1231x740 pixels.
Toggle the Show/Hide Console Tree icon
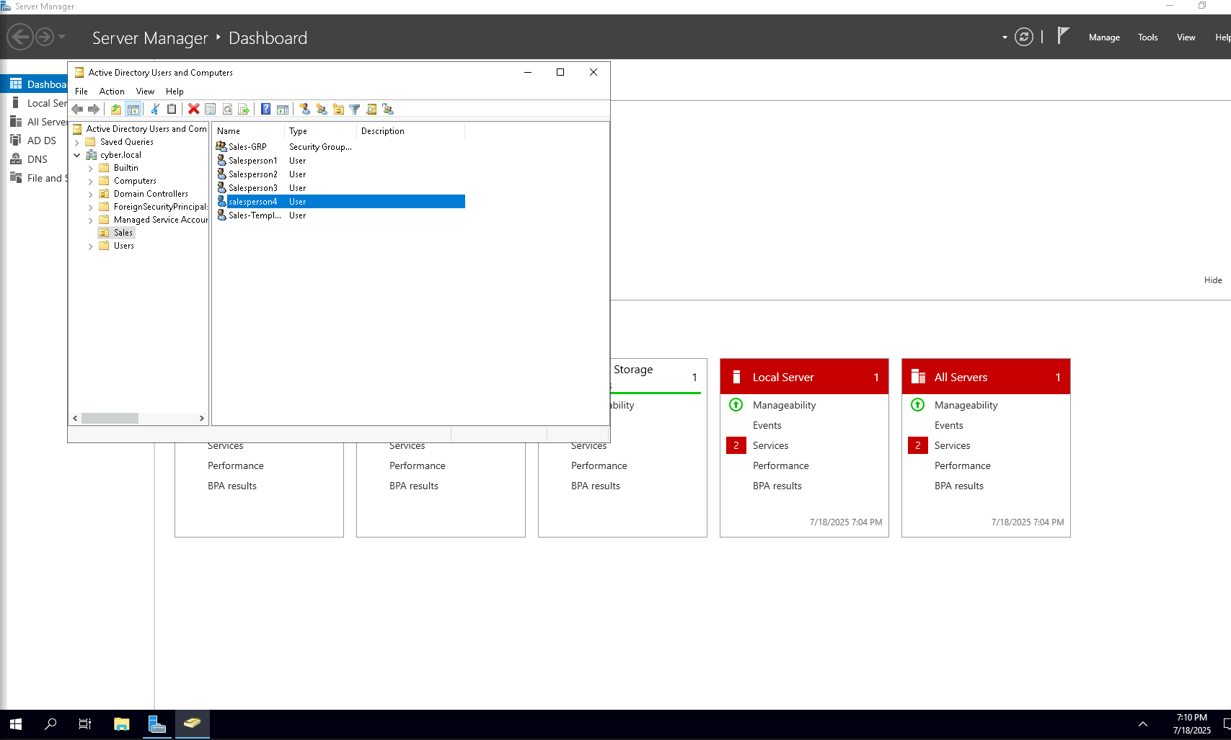point(133,109)
